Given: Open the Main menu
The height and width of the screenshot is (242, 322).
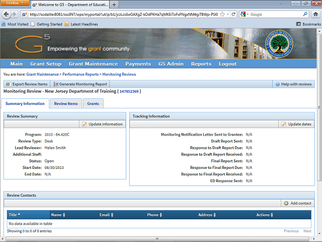Looking at the screenshot, I should [17, 64].
